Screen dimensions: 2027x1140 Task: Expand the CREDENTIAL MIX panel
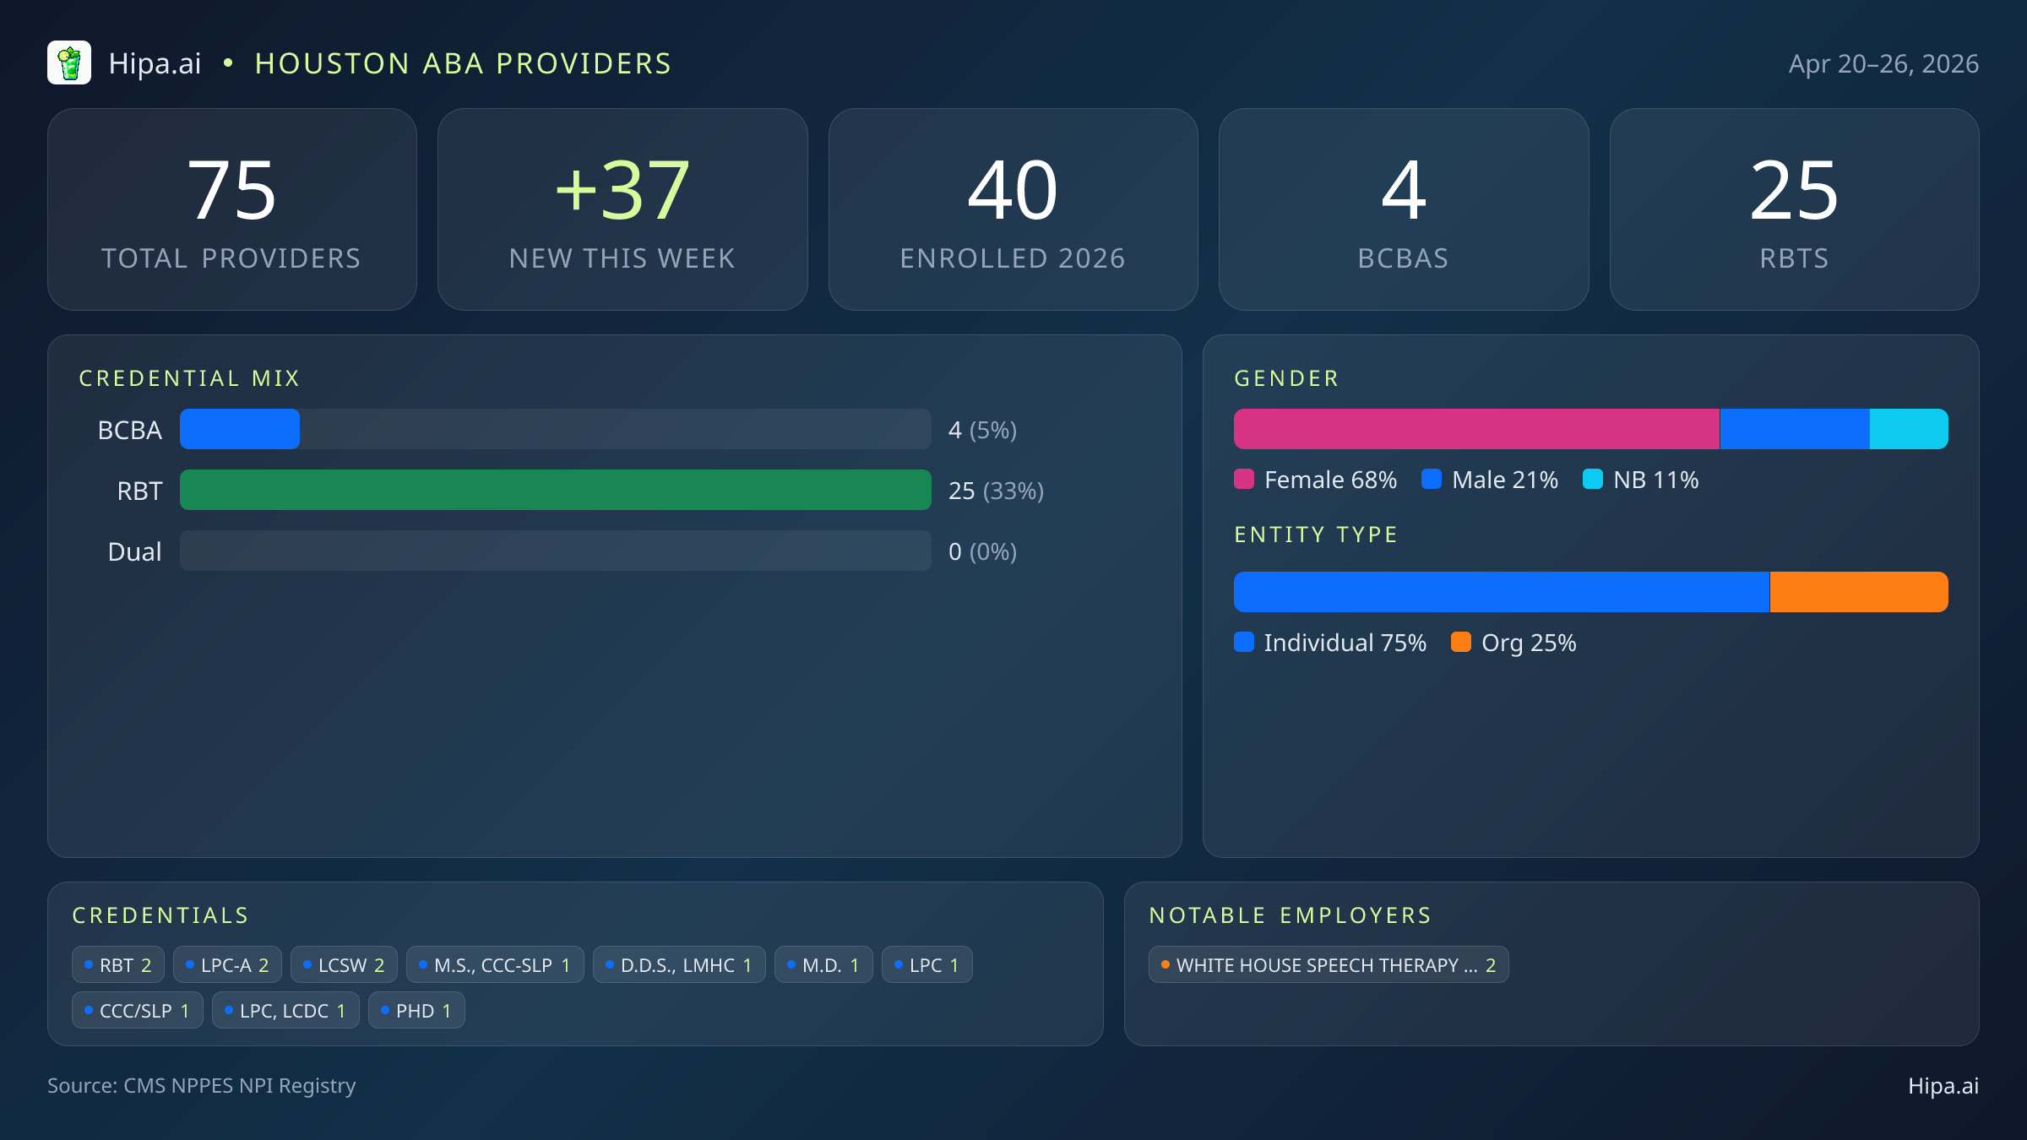pyautogui.click(x=190, y=377)
